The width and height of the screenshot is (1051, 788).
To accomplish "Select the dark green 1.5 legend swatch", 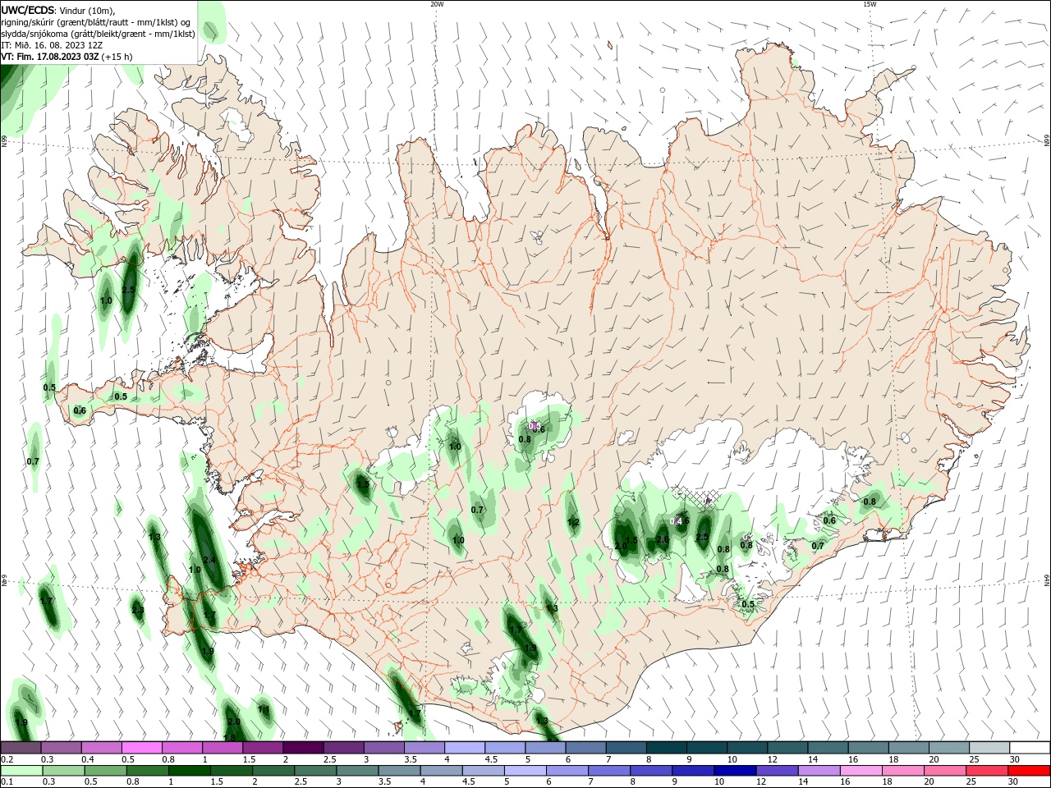I will pyautogui.click(x=231, y=771).
